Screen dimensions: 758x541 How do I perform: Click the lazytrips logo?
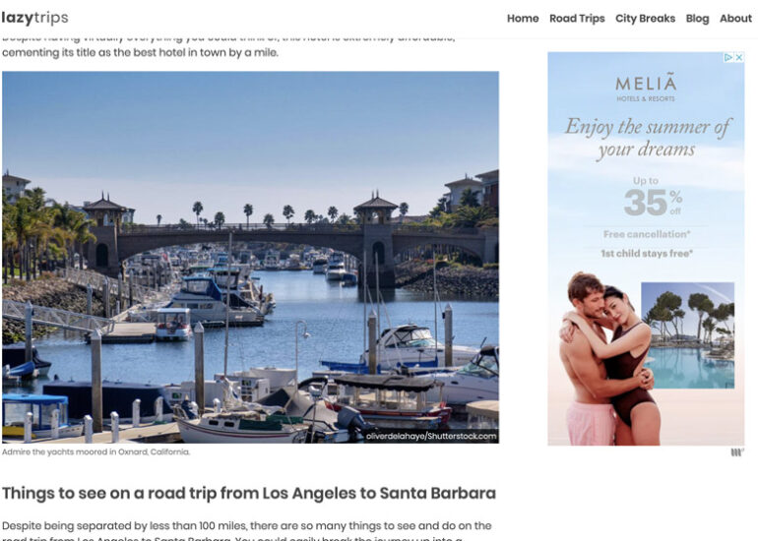[34, 18]
